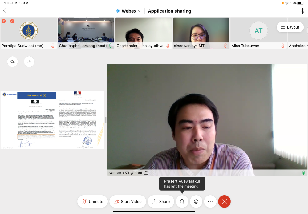Unmute the microphone
The image size is (308, 214).
tap(92, 201)
